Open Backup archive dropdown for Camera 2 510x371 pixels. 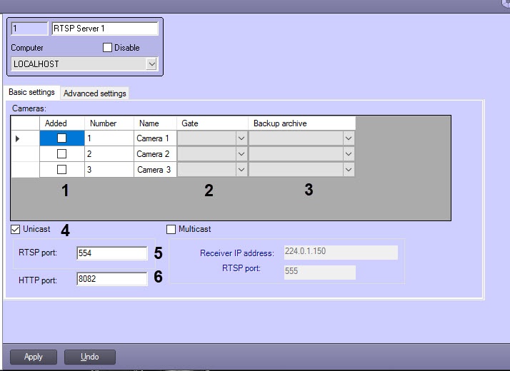[348, 154]
